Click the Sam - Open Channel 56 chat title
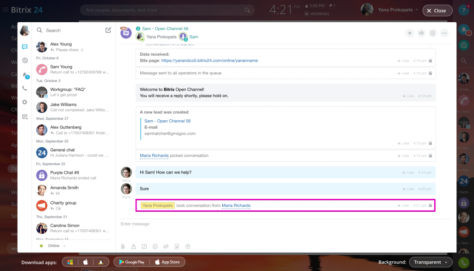This screenshot has width=474, height=271. pyautogui.click(x=165, y=28)
